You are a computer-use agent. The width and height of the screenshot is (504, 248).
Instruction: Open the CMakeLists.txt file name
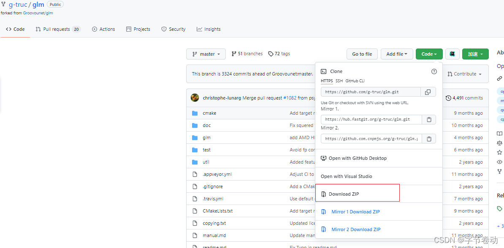click(218, 211)
